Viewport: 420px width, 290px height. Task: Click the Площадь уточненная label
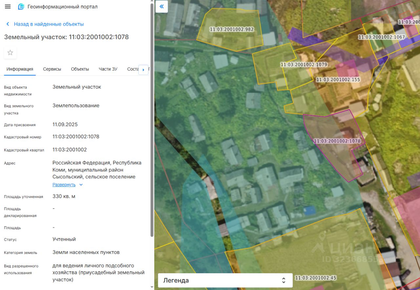pos(24,197)
